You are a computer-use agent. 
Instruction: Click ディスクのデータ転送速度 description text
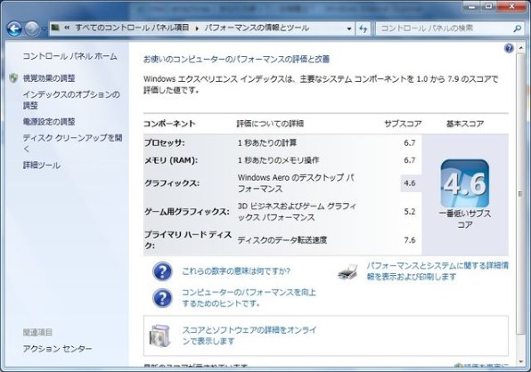click(282, 240)
